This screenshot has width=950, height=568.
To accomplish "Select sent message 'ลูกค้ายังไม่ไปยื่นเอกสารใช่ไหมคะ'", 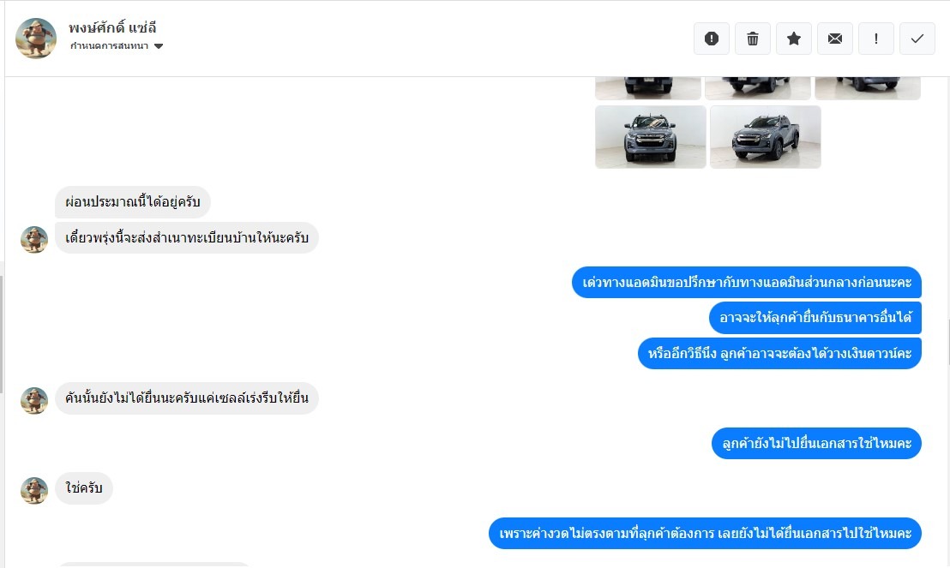I will [x=817, y=443].
